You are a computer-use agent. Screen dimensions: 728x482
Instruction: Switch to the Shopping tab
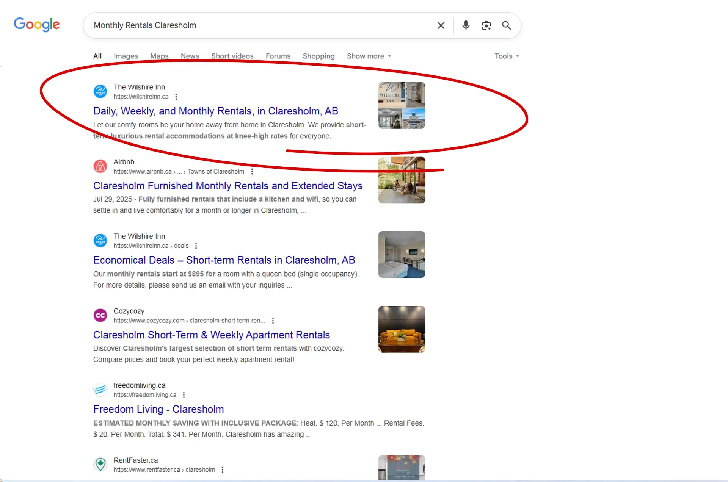click(x=318, y=56)
